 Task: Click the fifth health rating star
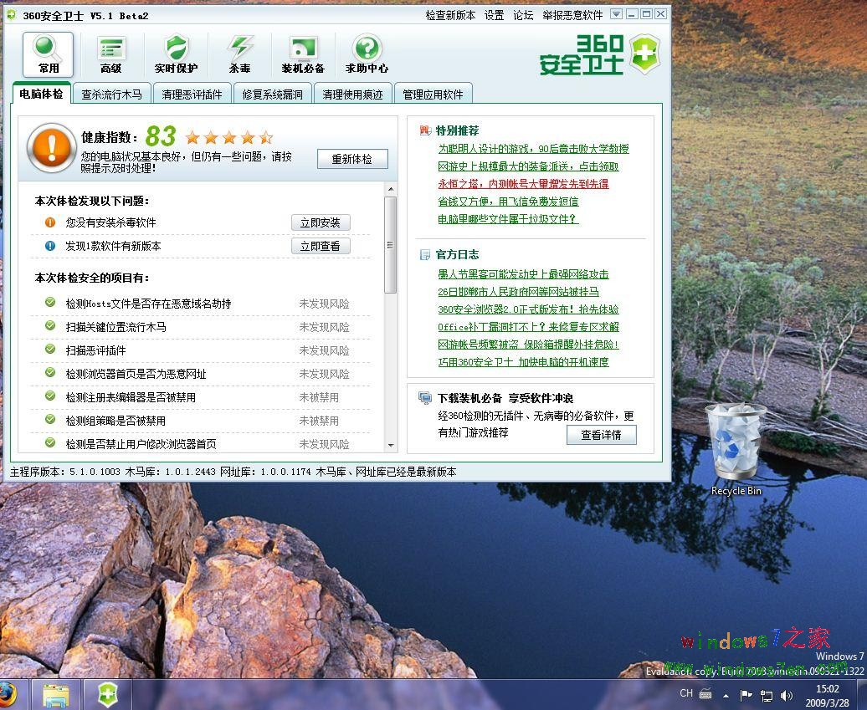(267, 137)
